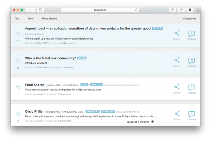
Task: Toggle star on Food Sherpa project
Action: pyautogui.click(x=18, y=87)
